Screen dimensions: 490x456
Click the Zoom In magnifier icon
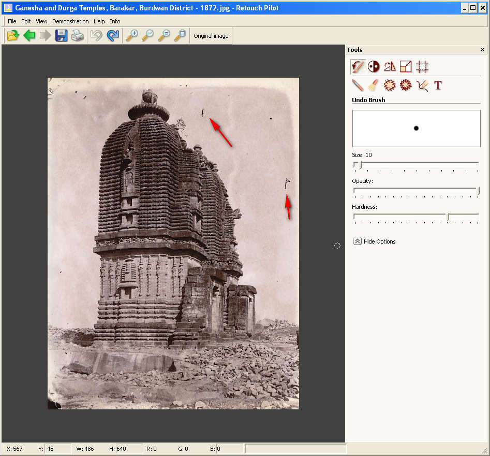coord(132,36)
